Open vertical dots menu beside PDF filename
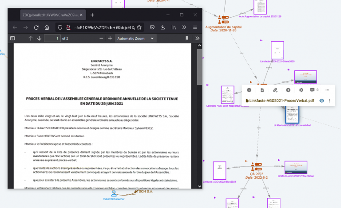341x208 pixels. pos(329,101)
